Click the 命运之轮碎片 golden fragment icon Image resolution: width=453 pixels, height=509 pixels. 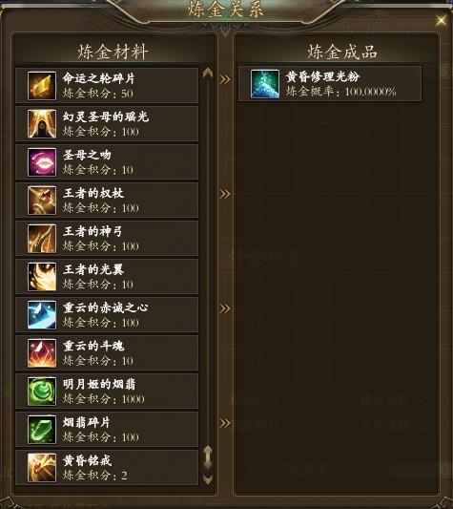(x=42, y=86)
